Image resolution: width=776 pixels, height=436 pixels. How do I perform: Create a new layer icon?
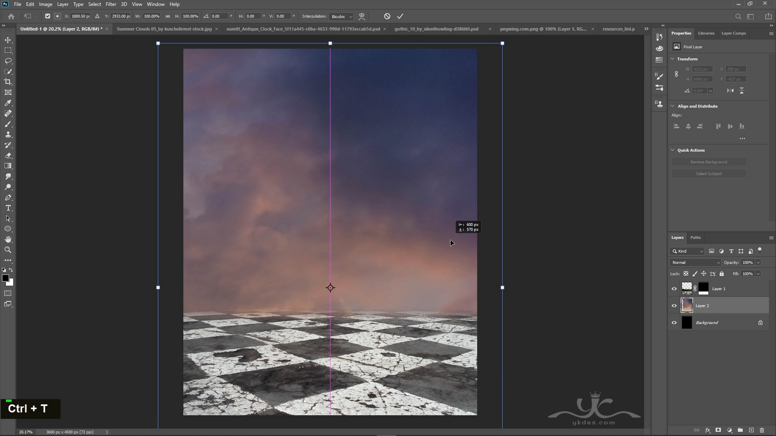click(751, 430)
